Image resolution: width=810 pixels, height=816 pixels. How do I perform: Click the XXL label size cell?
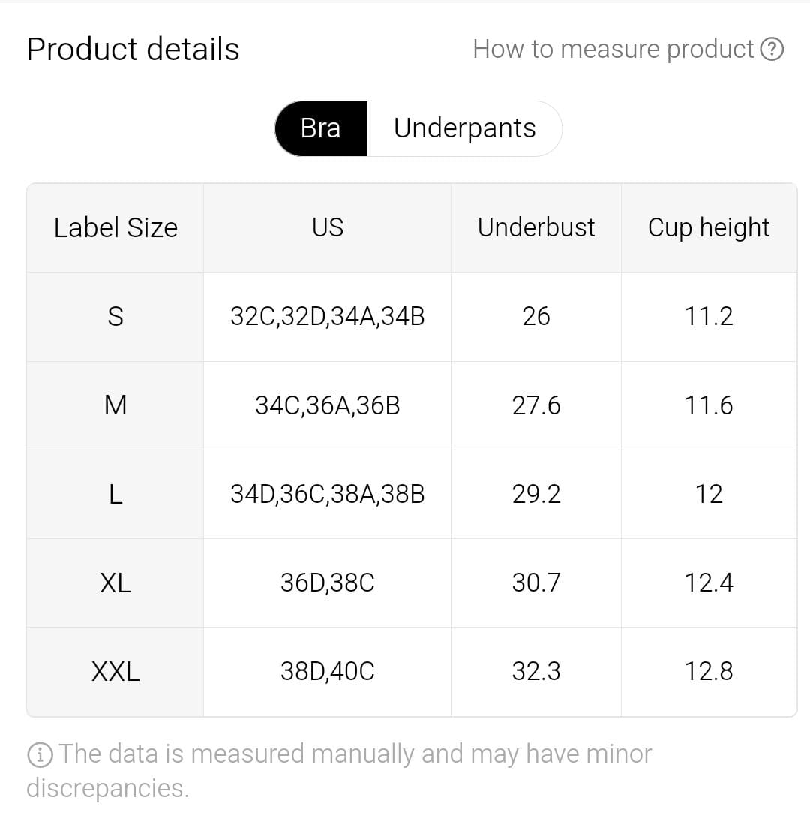115,671
